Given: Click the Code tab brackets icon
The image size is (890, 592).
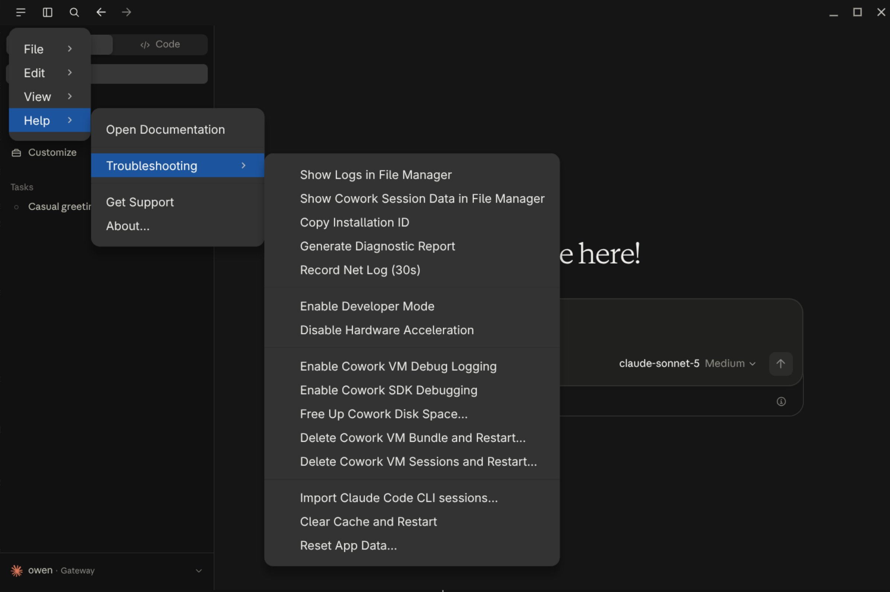Looking at the screenshot, I should pos(145,45).
